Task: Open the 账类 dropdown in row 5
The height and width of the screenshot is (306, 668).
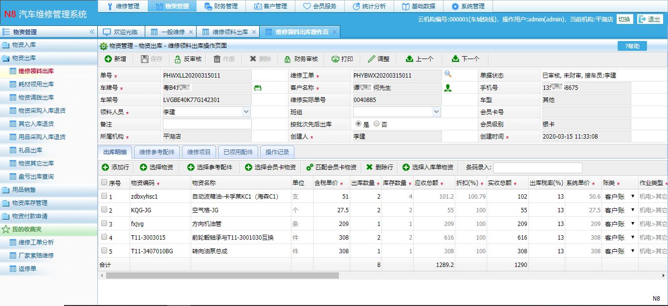Action: coord(619,251)
